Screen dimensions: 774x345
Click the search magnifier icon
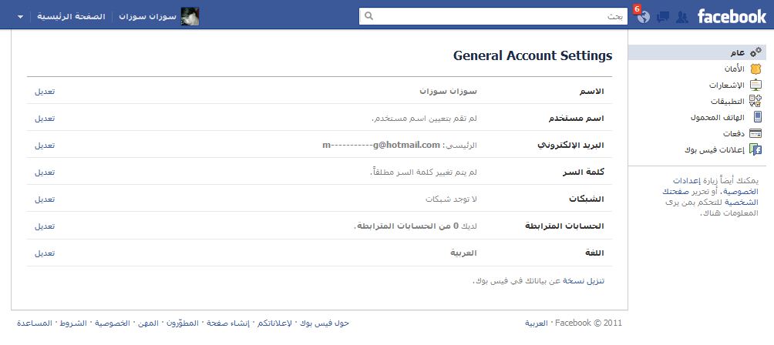[x=368, y=15]
